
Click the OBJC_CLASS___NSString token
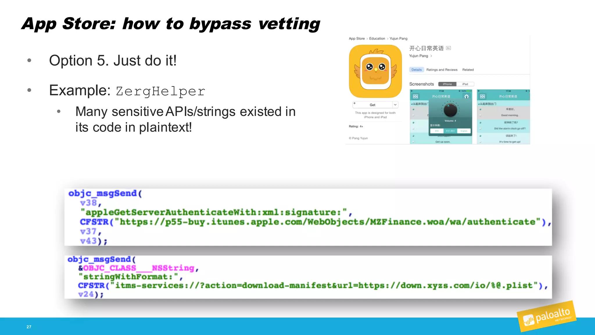coord(139,268)
